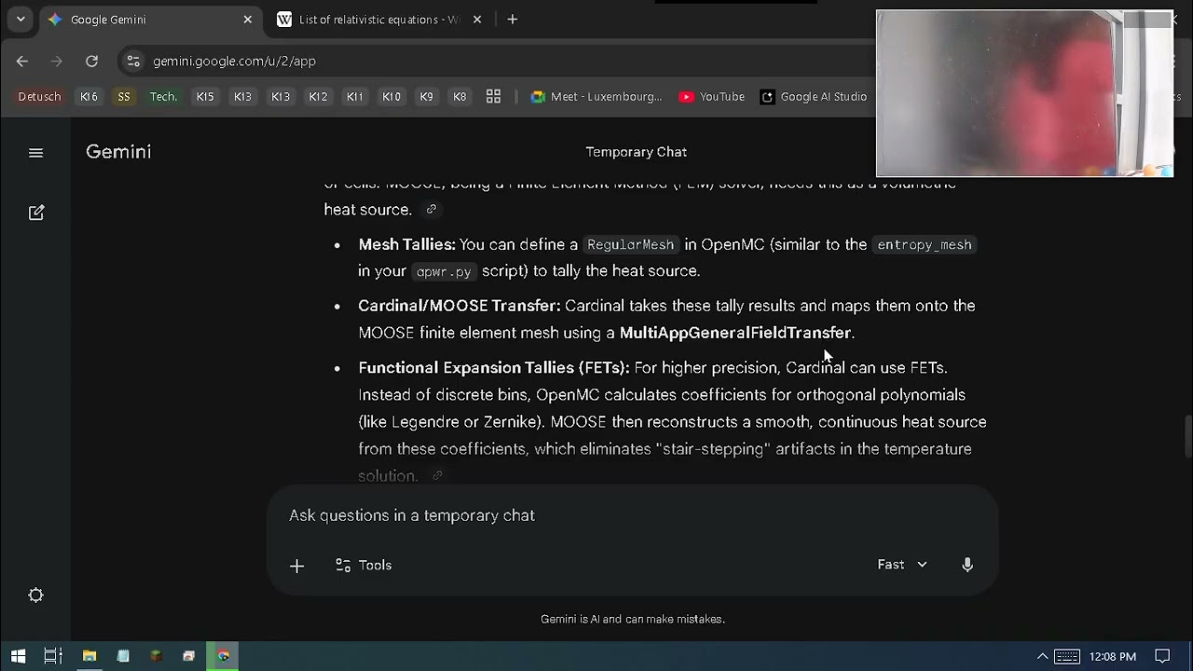Click the plus icon to add files
Viewport: 1193px width, 671px height.
click(x=296, y=566)
